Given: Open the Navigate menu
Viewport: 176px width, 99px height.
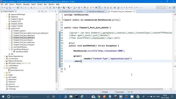Looking at the screenshot, I should click(26, 4).
